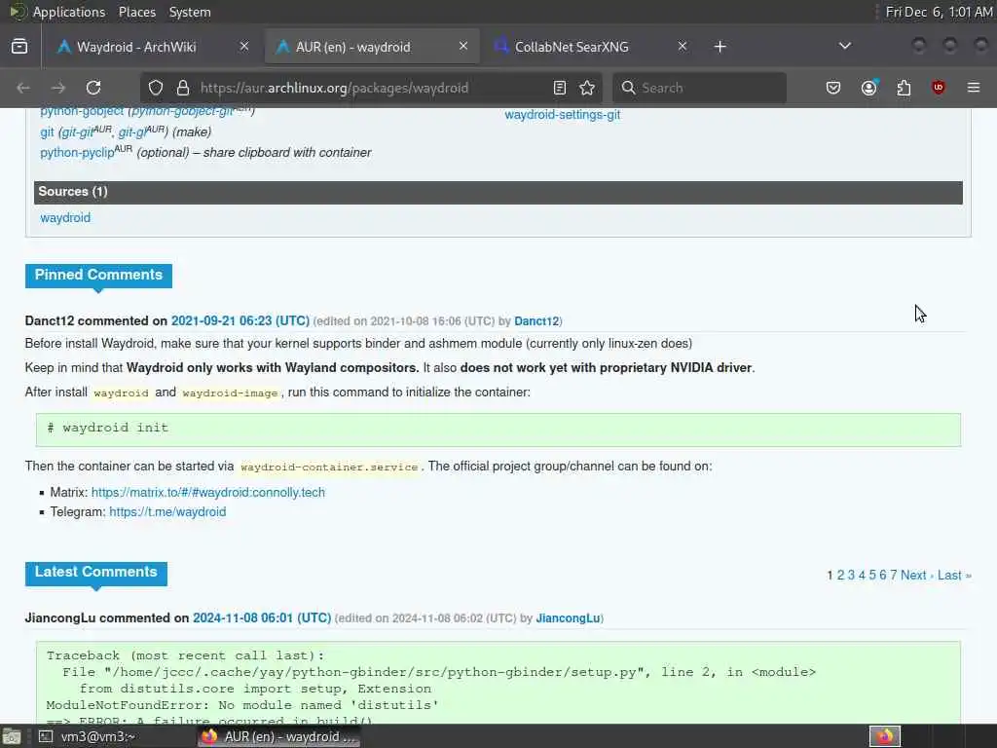This screenshot has width=997, height=748.
Task: Close the AUR (en) - waydroid tab
Action: [x=463, y=47]
